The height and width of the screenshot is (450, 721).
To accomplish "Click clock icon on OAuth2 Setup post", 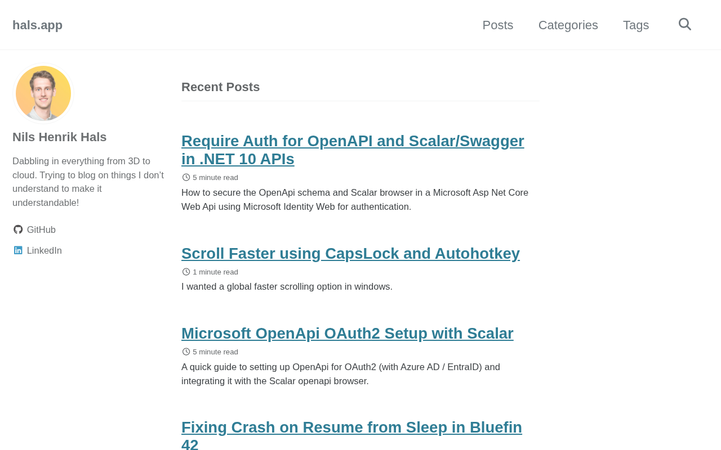I will pyautogui.click(x=186, y=352).
